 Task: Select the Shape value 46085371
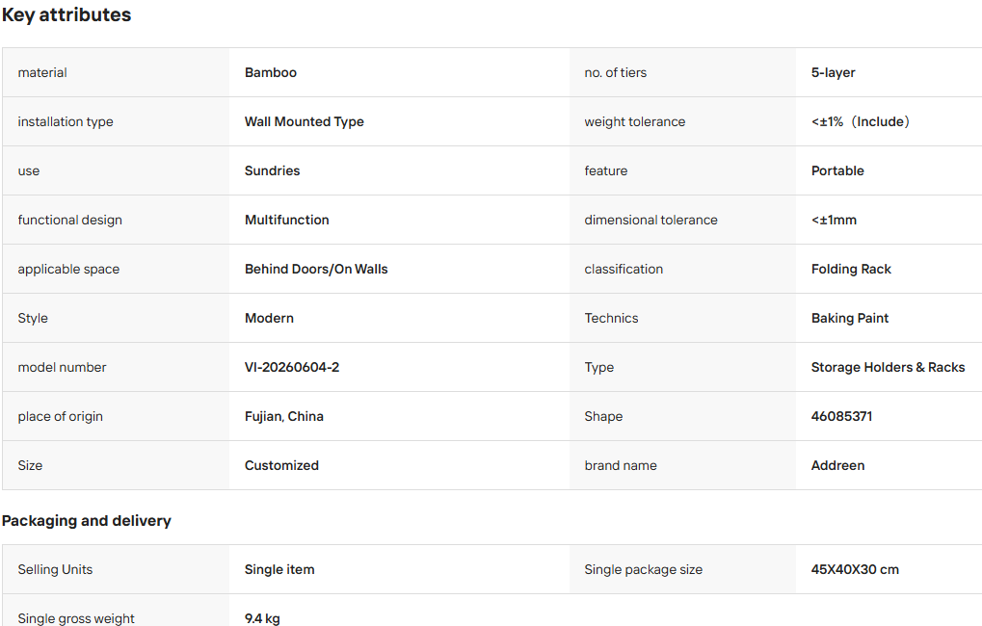[x=841, y=416]
